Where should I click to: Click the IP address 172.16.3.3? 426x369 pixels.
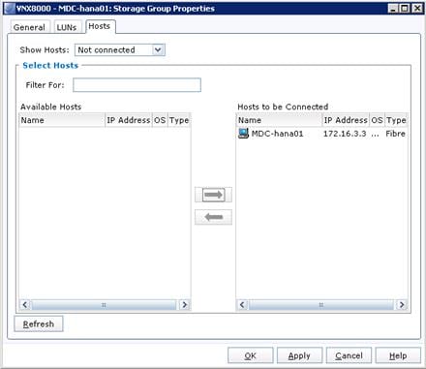(x=345, y=134)
